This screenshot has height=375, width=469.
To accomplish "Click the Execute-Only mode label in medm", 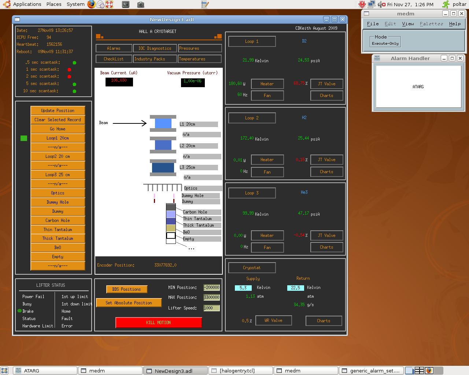I will point(385,43).
